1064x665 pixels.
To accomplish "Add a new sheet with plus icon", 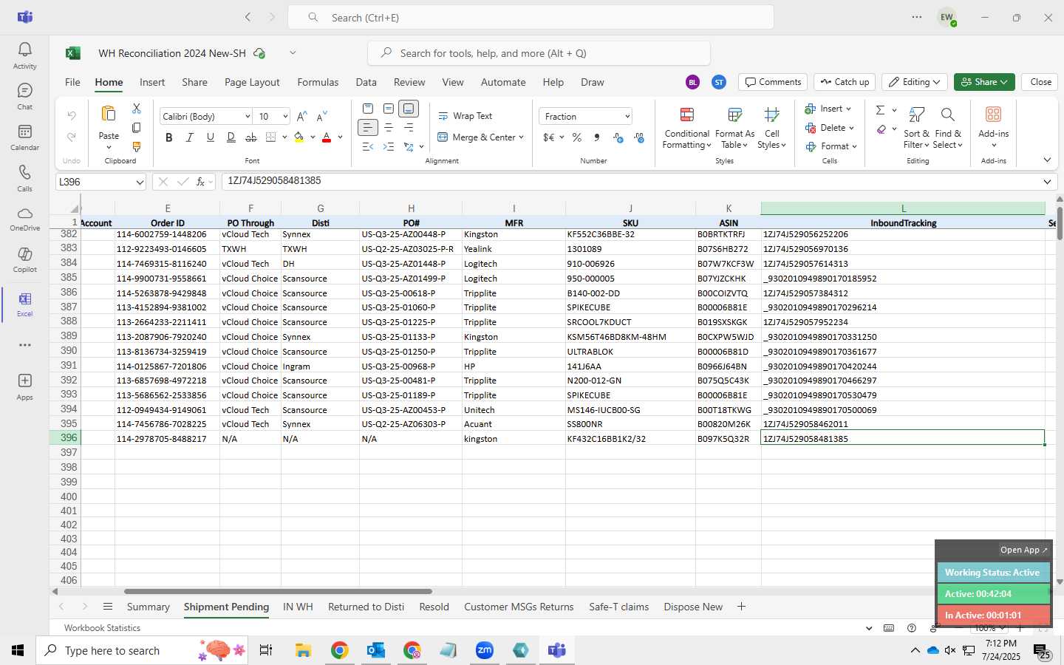I will click(x=741, y=607).
